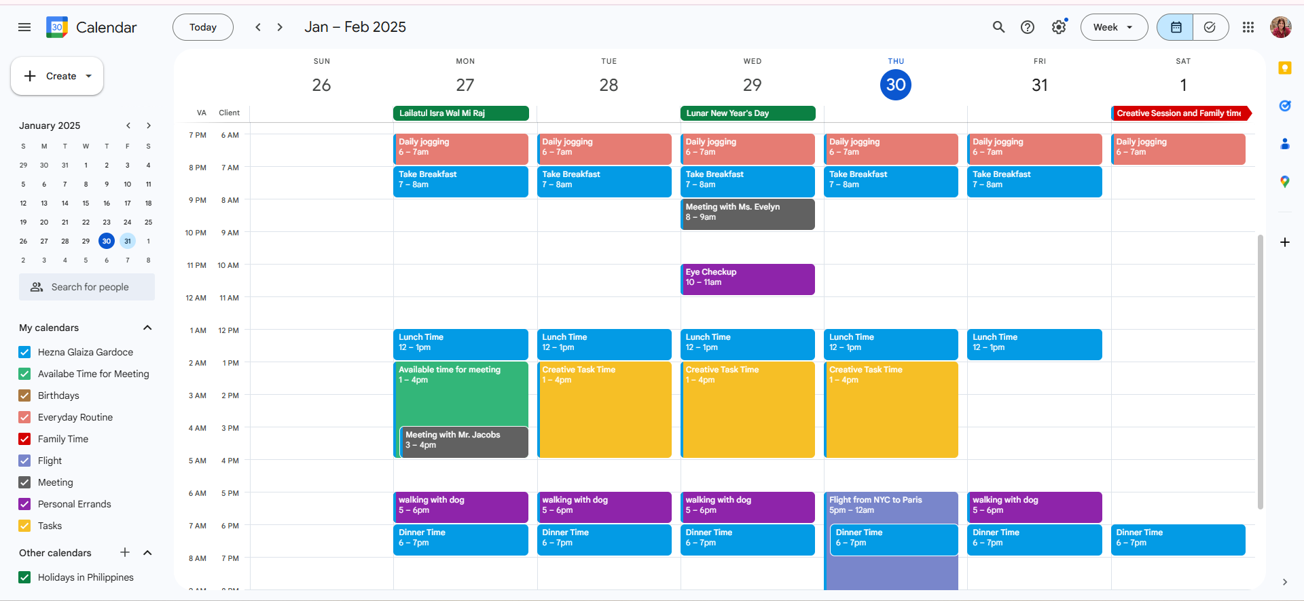1304x601 pixels.
Task: Open the Settings gear menu
Action: pyautogui.click(x=1059, y=27)
